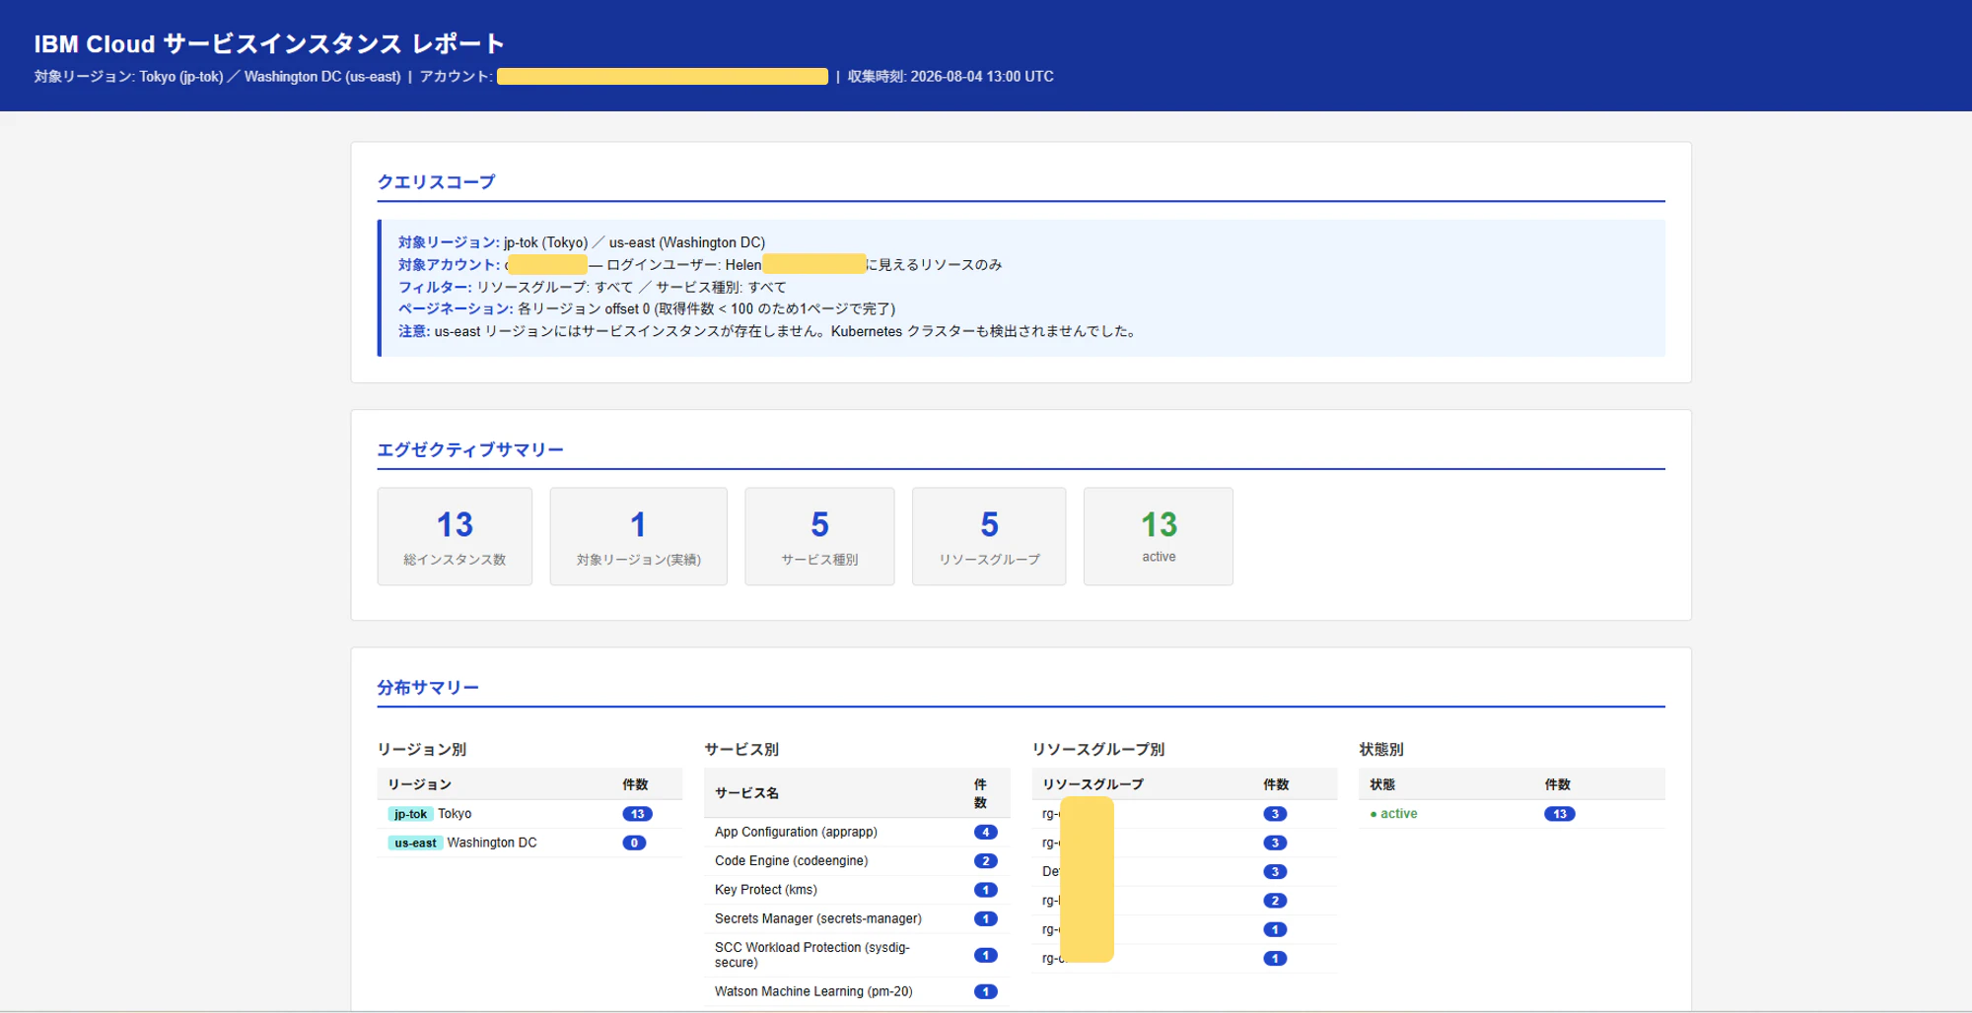
Task: Click the header text "Tokyo (jp-tok) / Washington DC (us-east)"
Action: (270, 77)
